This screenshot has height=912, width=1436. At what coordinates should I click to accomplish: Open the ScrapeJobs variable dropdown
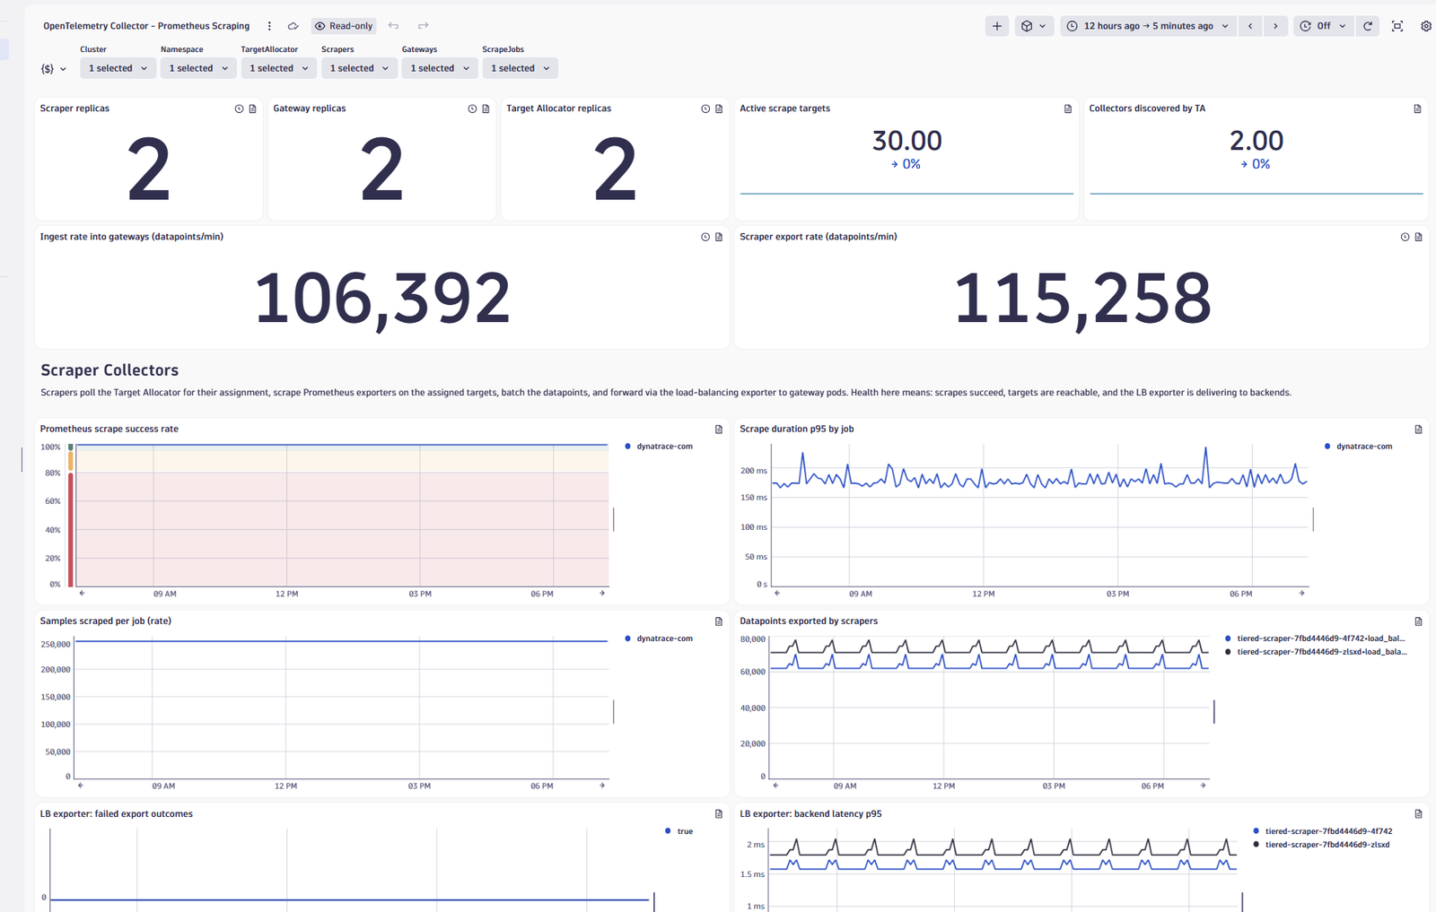[520, 68]
